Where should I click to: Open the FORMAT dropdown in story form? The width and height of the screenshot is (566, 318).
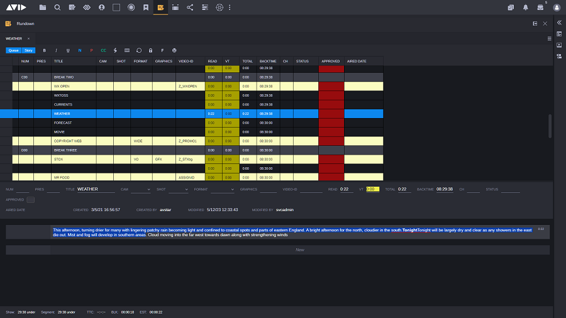[223, 189]
